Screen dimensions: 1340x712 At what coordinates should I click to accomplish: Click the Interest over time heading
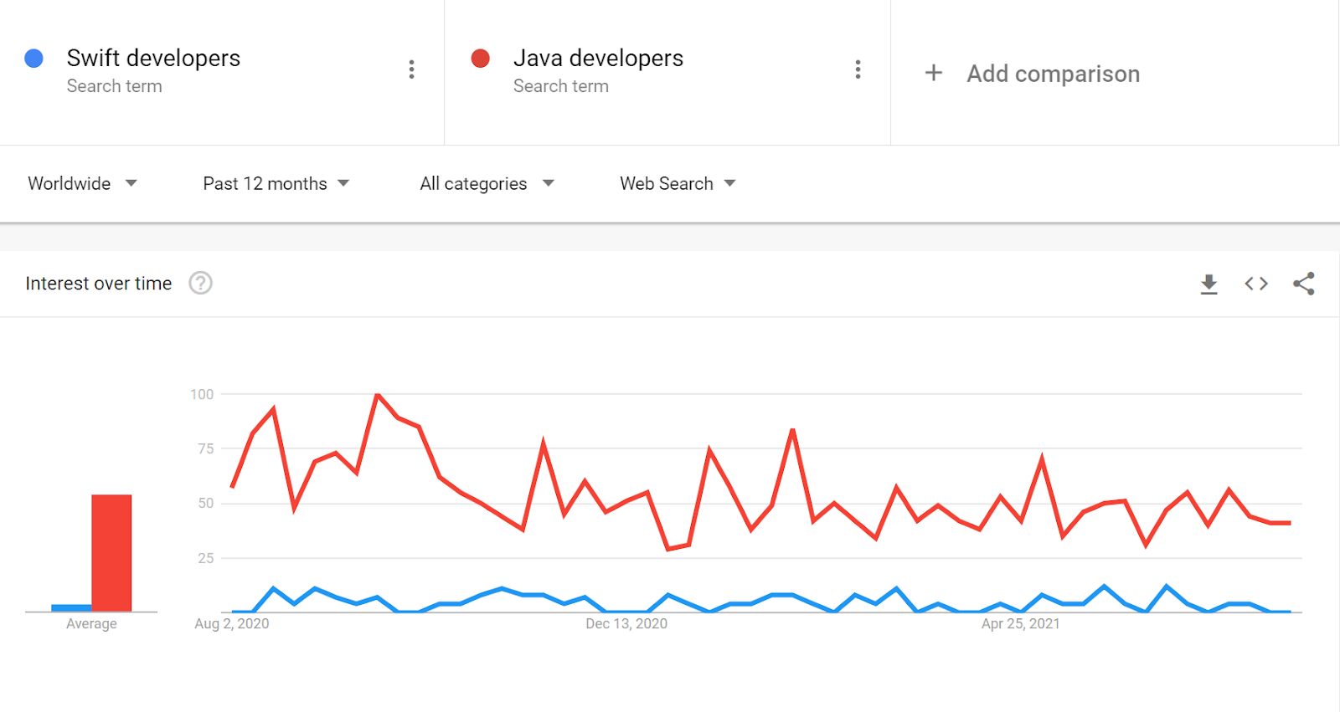pos(99,284)
